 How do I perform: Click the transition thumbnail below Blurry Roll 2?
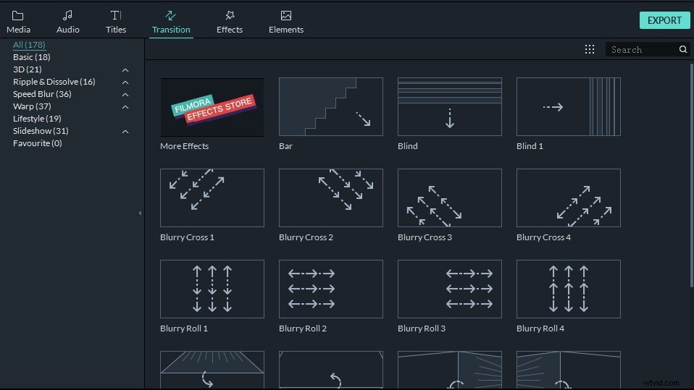330,370
